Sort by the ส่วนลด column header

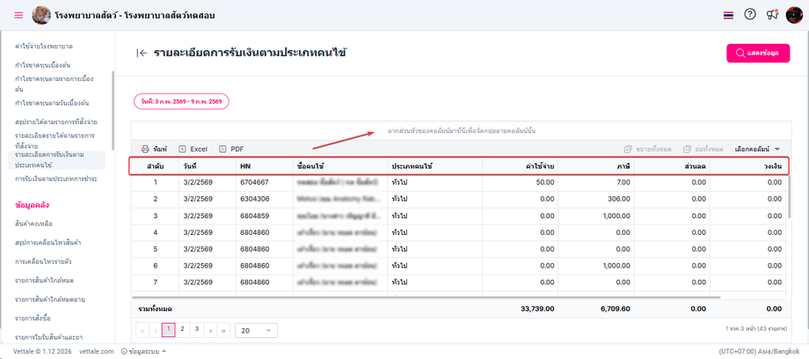click(672, 165)
